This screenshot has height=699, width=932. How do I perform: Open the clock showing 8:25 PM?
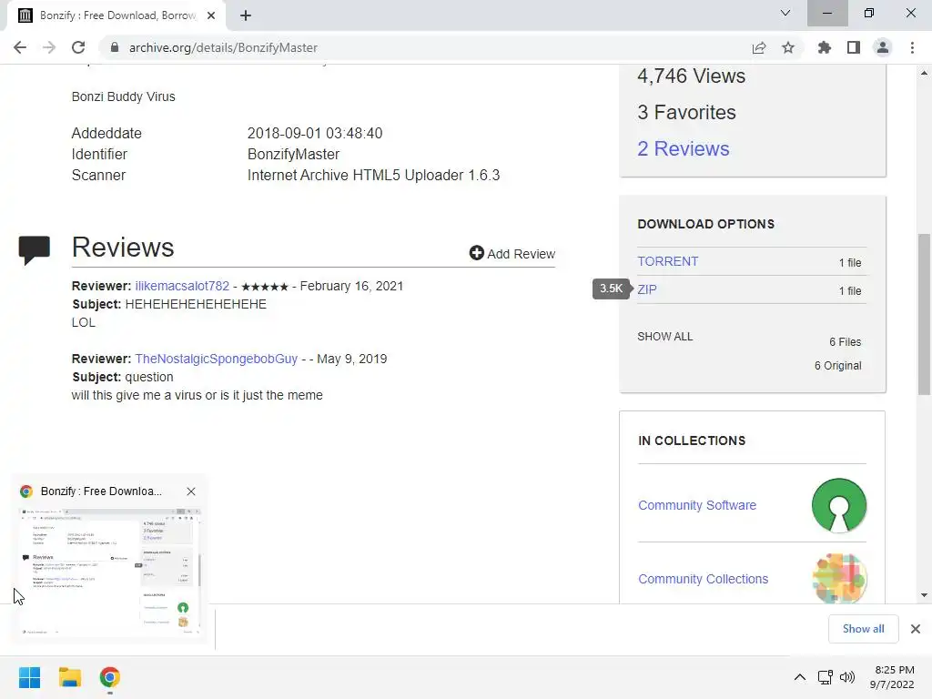point(892,677)
